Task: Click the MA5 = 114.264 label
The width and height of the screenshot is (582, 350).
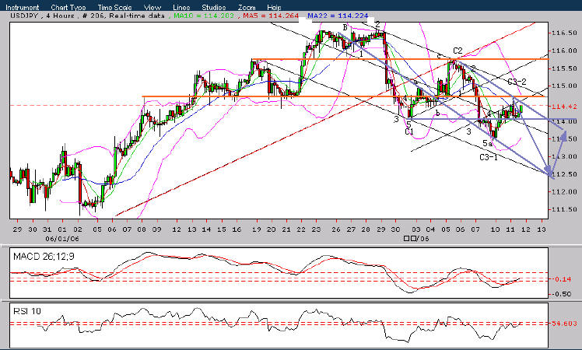Action: [x=271, y=16]
